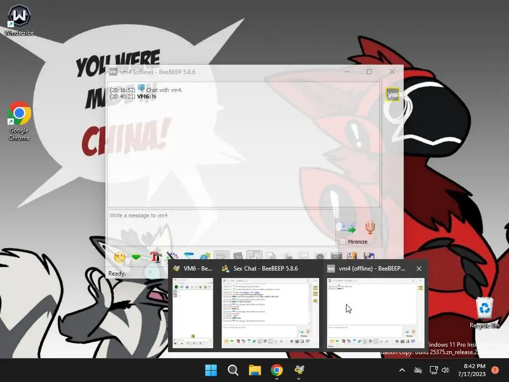This screenshot has height=382, width=509.
Task: Expand the system tray hidden icons chevron
Action: [x=402, y=370]
